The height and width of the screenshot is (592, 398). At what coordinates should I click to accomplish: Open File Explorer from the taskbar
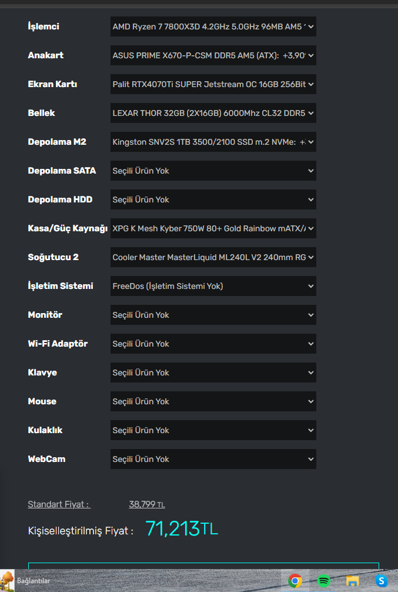click(352, 581)
